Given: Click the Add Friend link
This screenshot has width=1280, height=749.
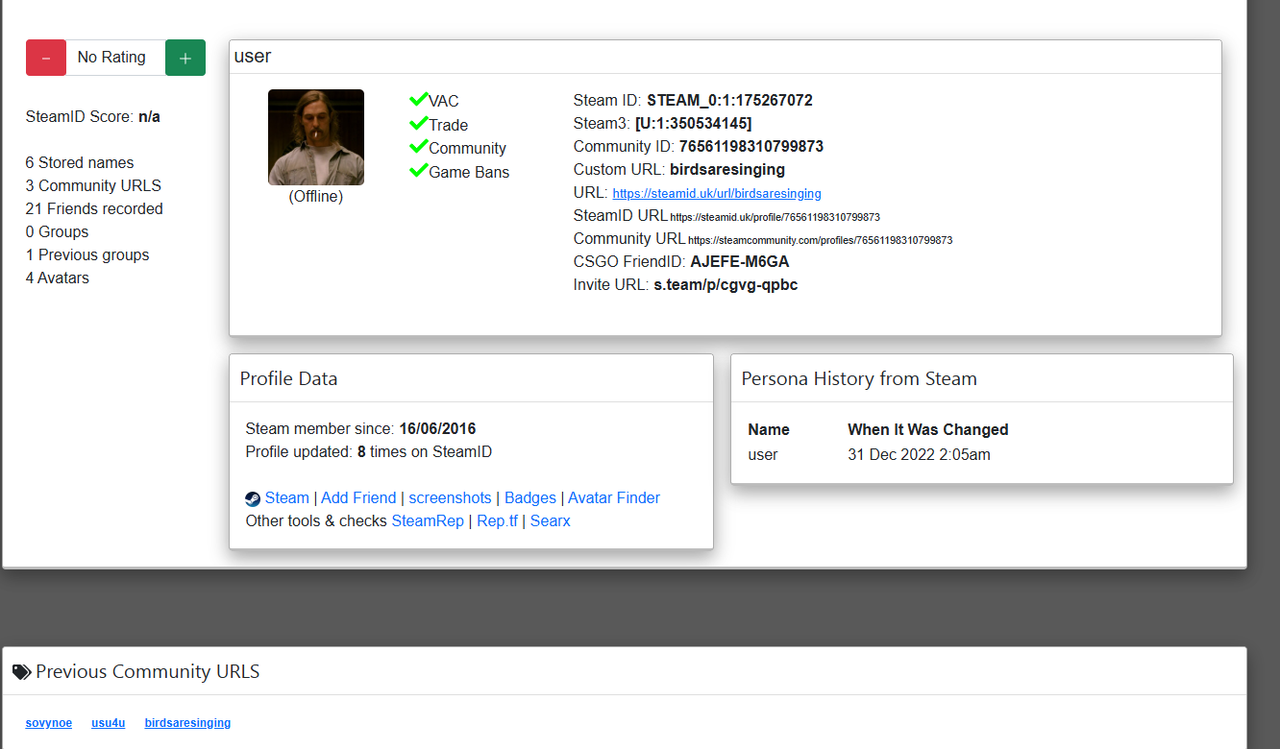Looking at the screenshot, I should tap(358, 497).
